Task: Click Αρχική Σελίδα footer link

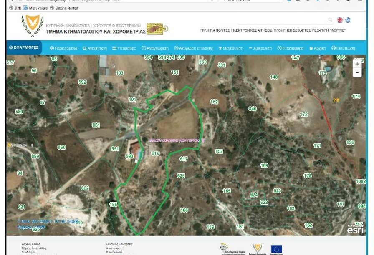Action: [31, 244]
